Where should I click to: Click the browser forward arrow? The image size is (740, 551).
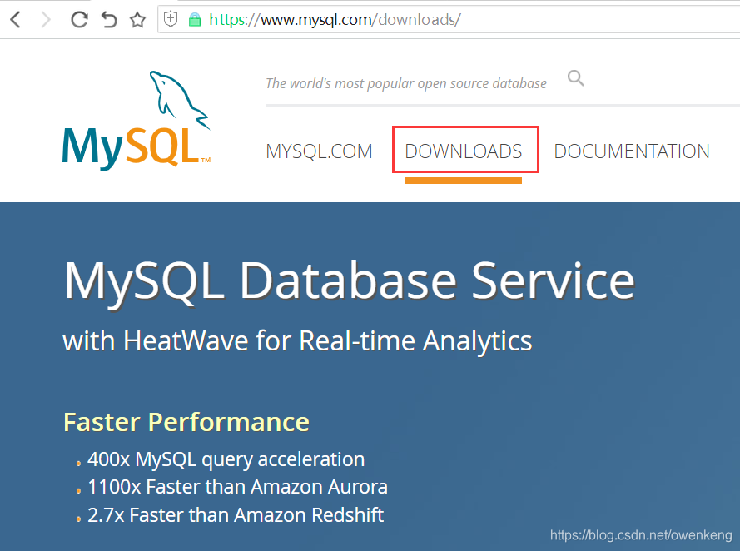tap(46, 20)
